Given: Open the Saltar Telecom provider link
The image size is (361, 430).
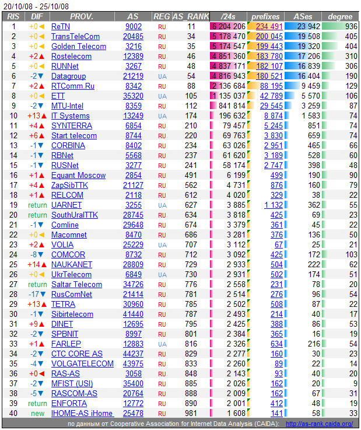Looking at the screenshot, I should (76, 284).
